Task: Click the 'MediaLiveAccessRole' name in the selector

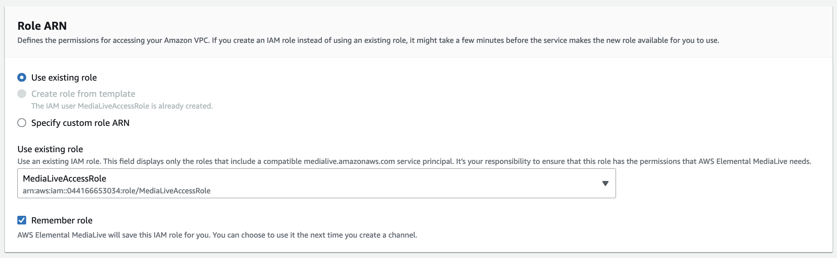Action: pyautogui.click(x=64, y=178)
